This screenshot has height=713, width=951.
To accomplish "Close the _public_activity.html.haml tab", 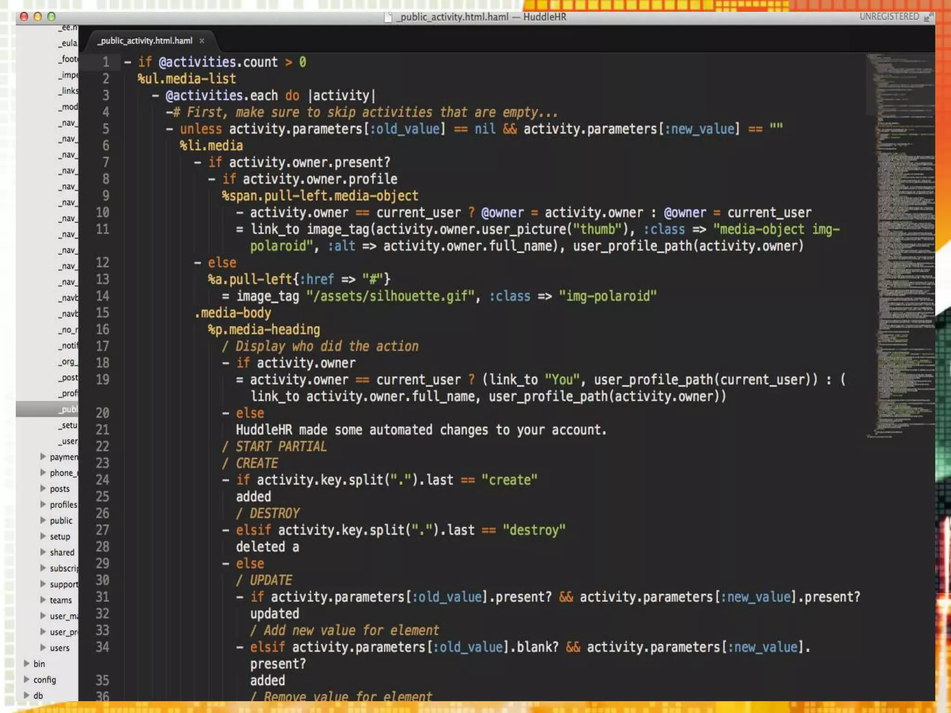I will pyautogui.click(x=202, y=41).
